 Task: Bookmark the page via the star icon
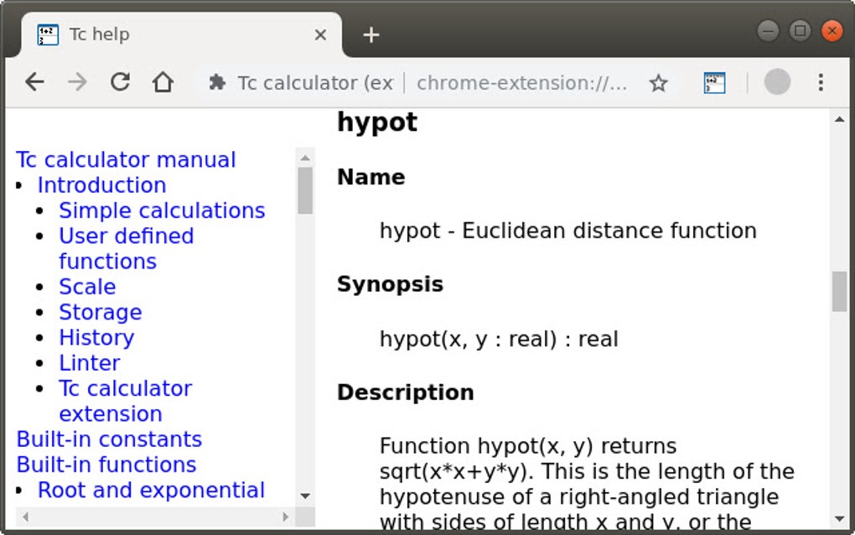click(x=659, y=82)
